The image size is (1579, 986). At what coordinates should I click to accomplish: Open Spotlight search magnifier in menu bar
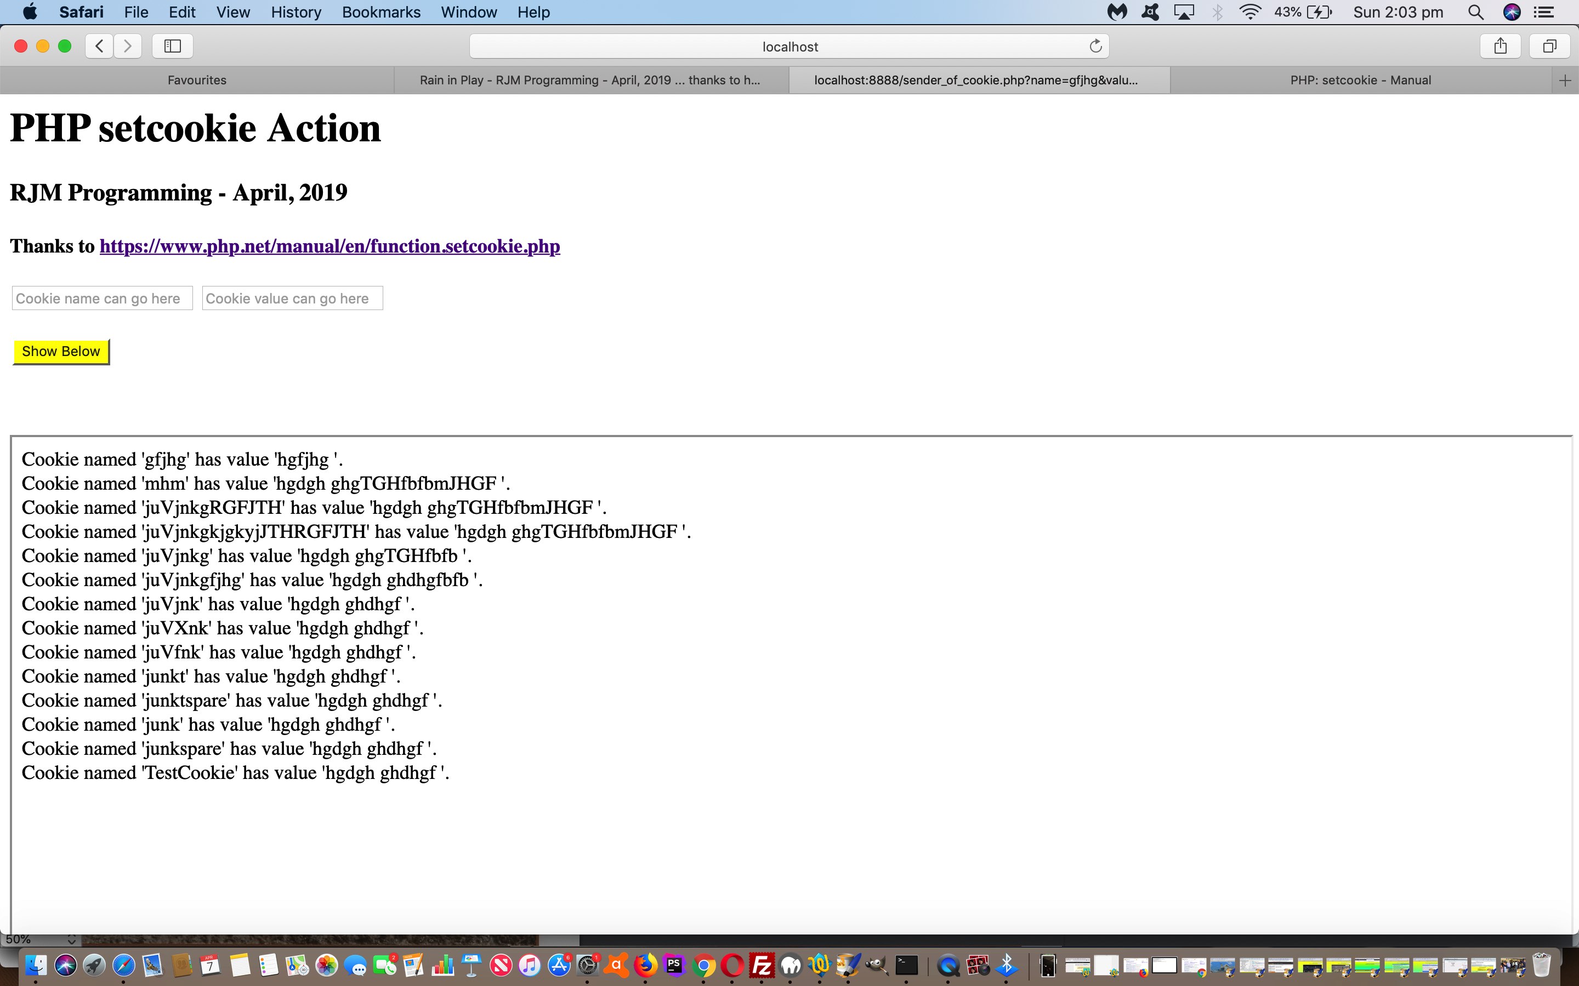pos(1475,13)
